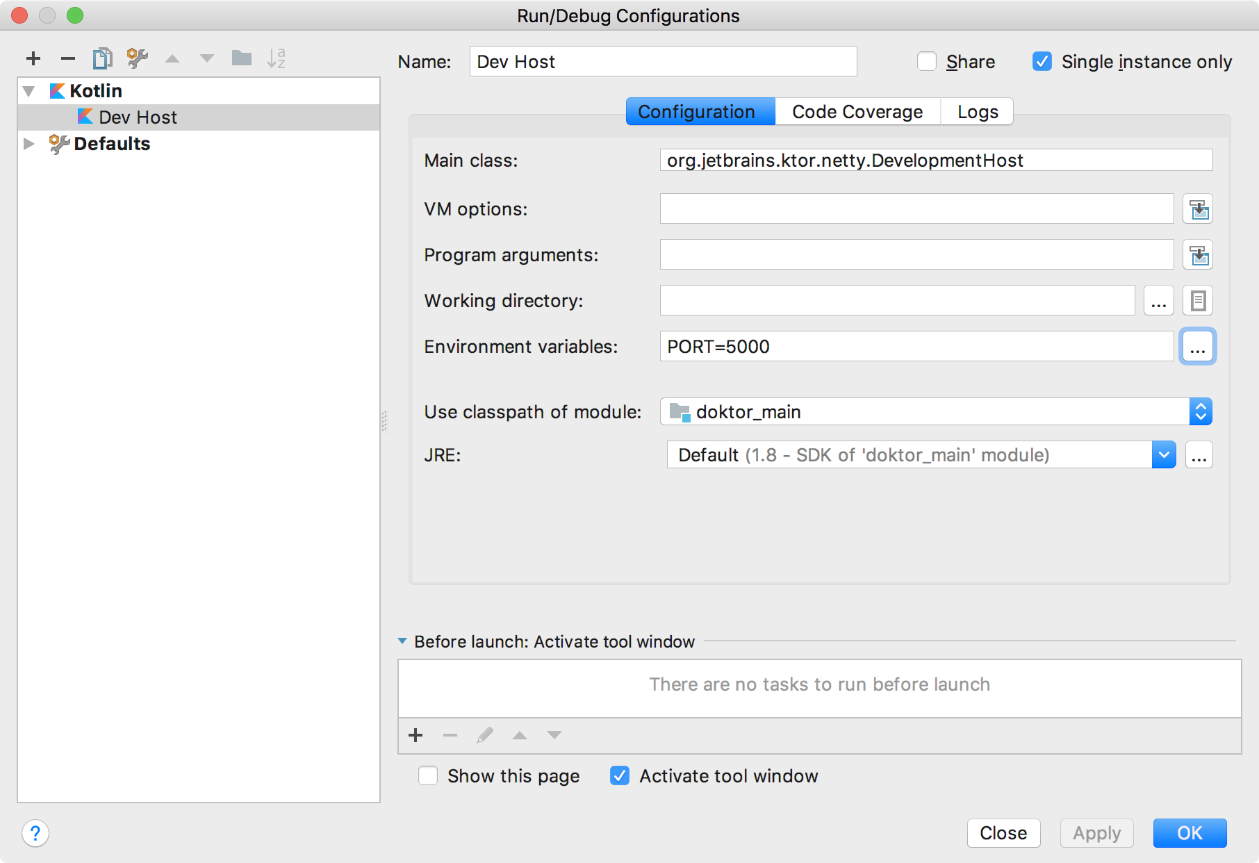Select the Dev Host configuration

pyautogui.click(x=199, y=117)
